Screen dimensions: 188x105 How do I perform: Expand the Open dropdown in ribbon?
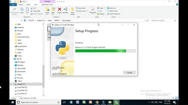[x=101, y=8]
